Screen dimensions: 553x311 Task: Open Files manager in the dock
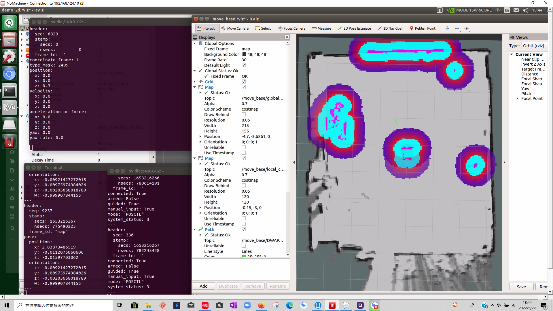point(9,40)
